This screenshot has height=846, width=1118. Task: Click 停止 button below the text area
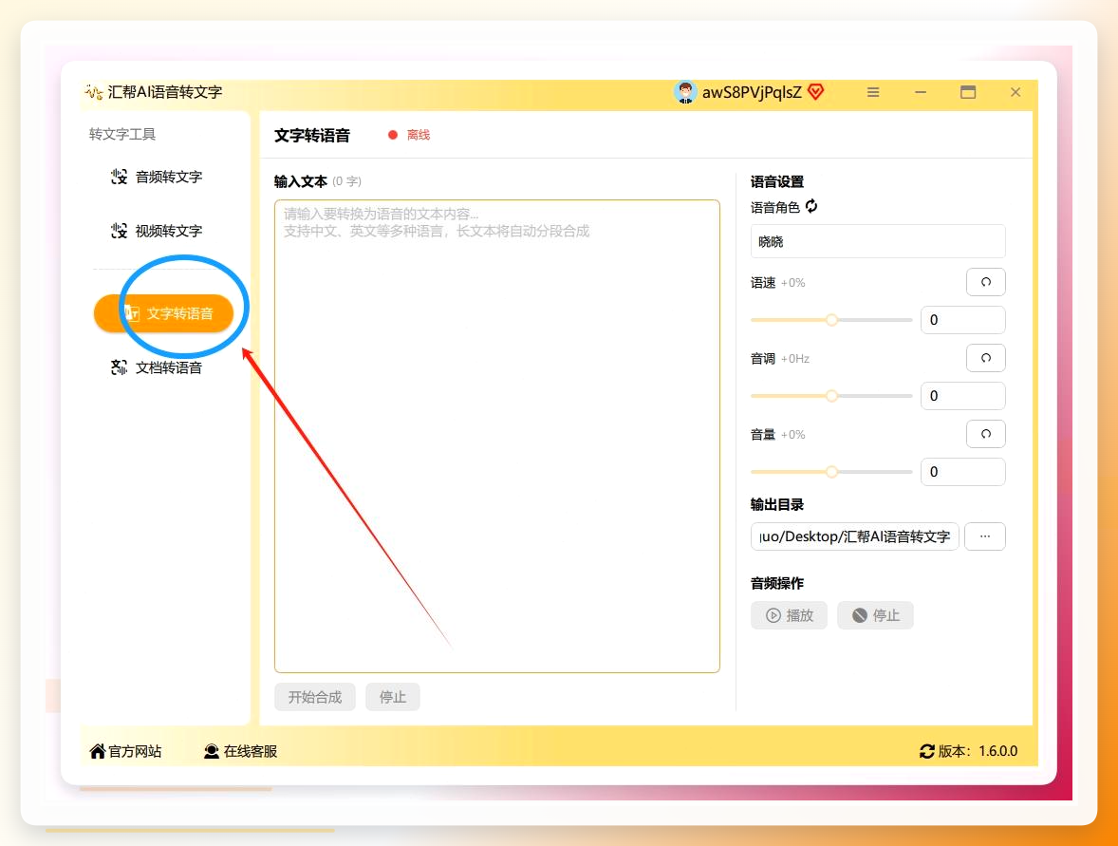[x=393, y=697]
